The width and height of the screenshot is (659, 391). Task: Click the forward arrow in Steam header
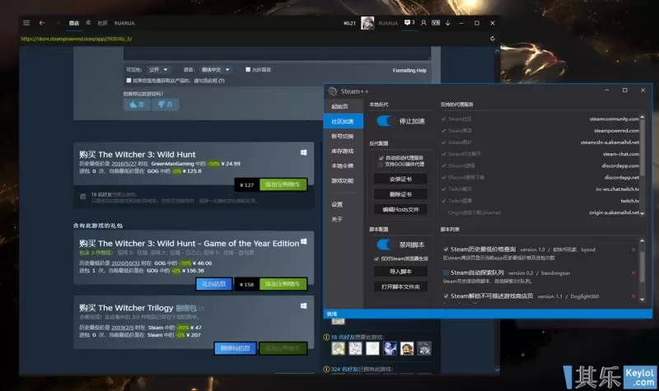point(58,23)
